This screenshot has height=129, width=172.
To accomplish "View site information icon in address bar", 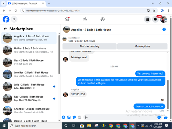I will point(23,11).
